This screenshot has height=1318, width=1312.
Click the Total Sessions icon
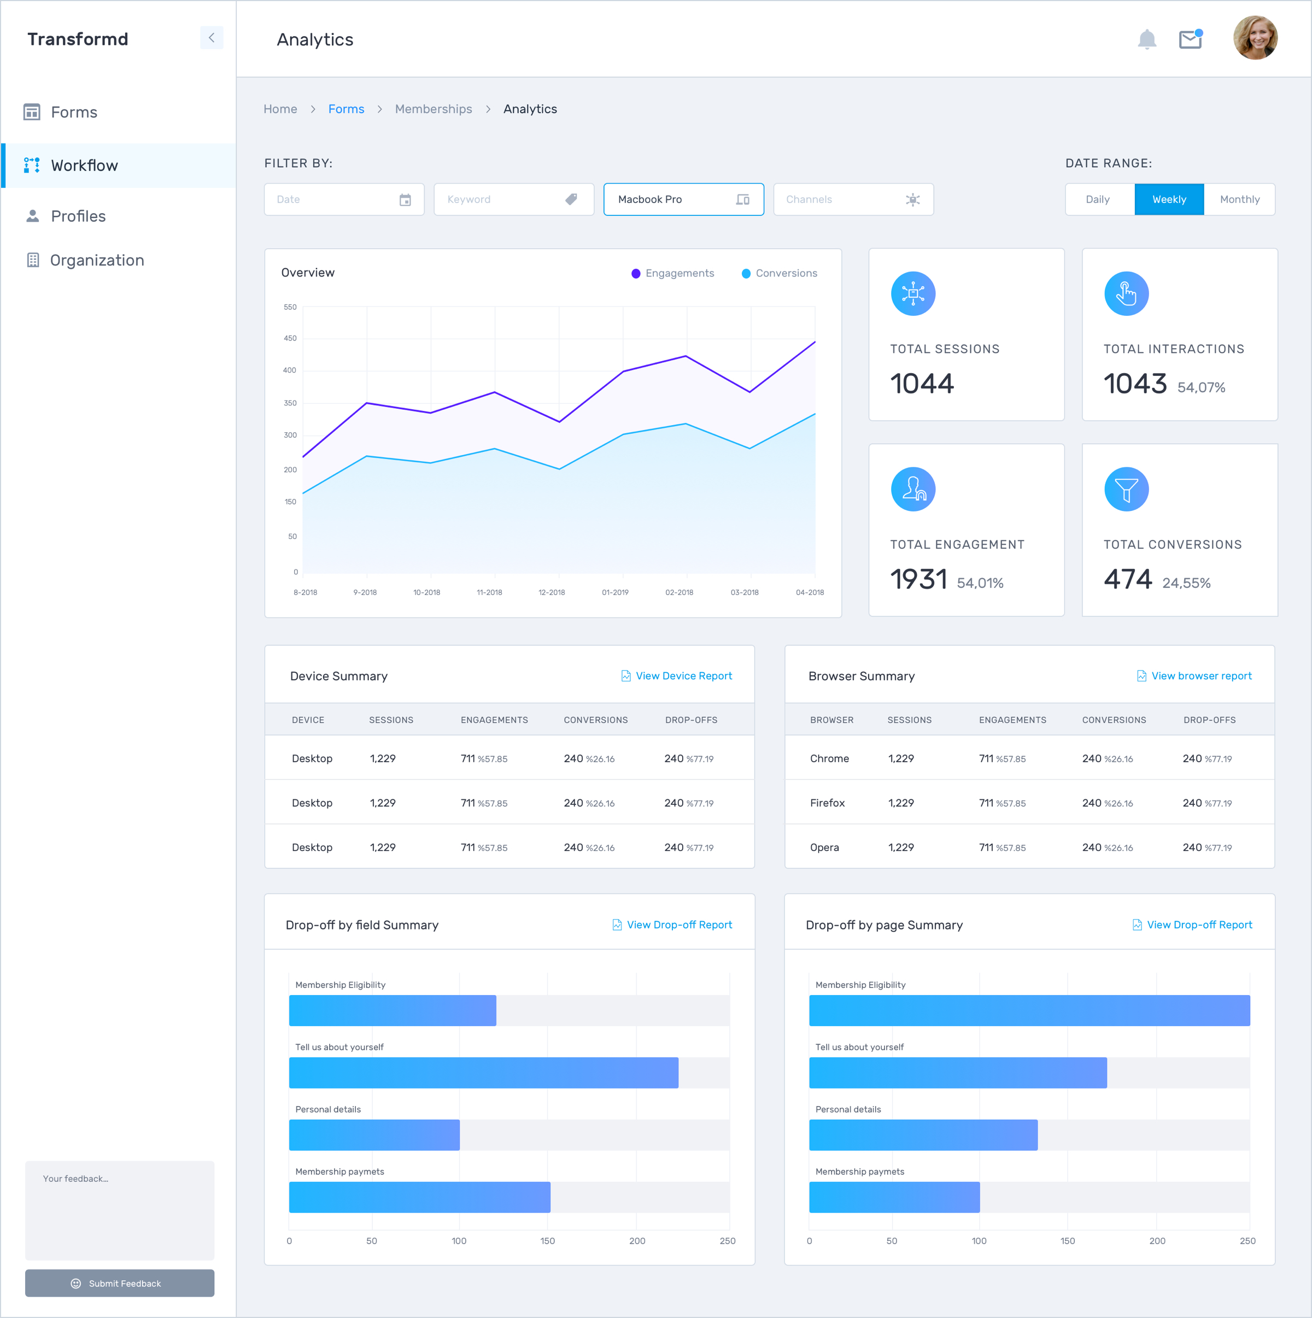click(913, 294)
